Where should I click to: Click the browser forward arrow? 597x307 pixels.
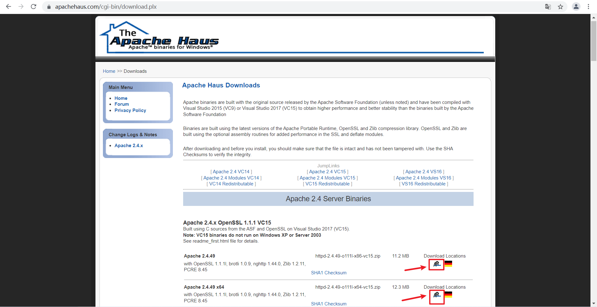21,7
